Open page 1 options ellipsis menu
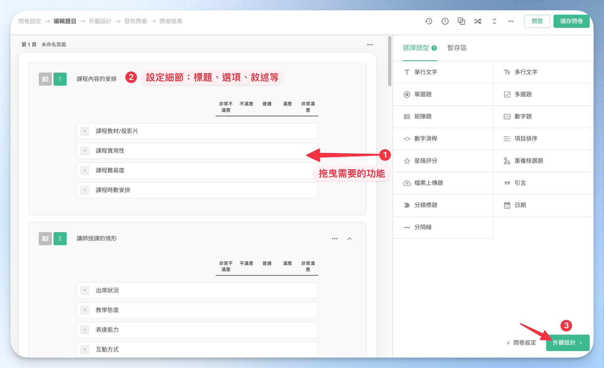The width and height of the screenshot is (604, 368). (x=370, y=45)
